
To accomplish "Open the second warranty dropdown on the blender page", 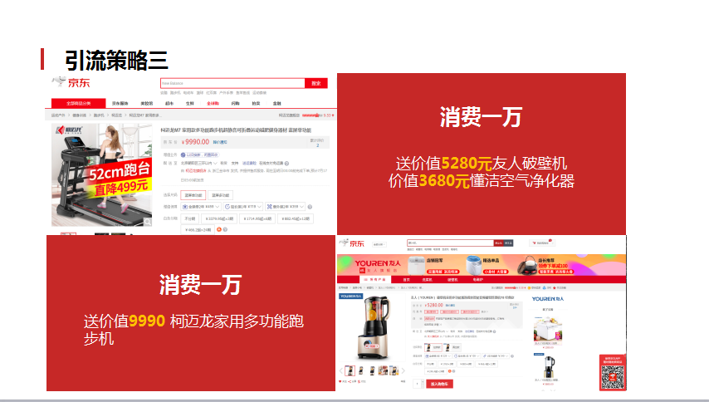I will click(467, 356).
